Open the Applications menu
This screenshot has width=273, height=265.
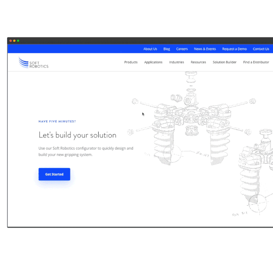click(153, 62)
